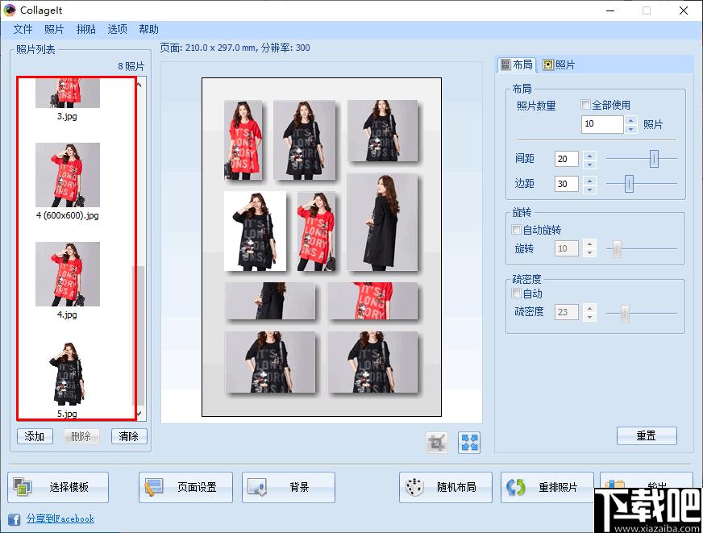
Task: Open the 拼贴 menu
Action: point(85,29)
